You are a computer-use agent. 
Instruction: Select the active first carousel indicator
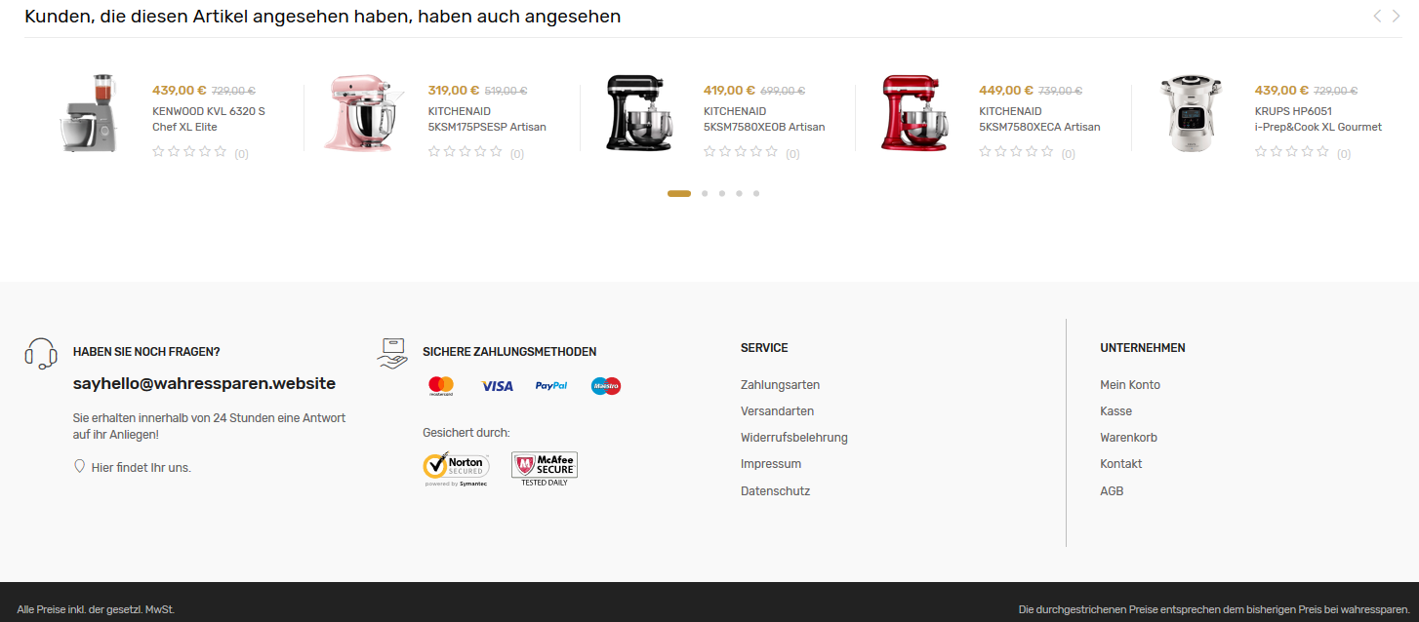679,193
